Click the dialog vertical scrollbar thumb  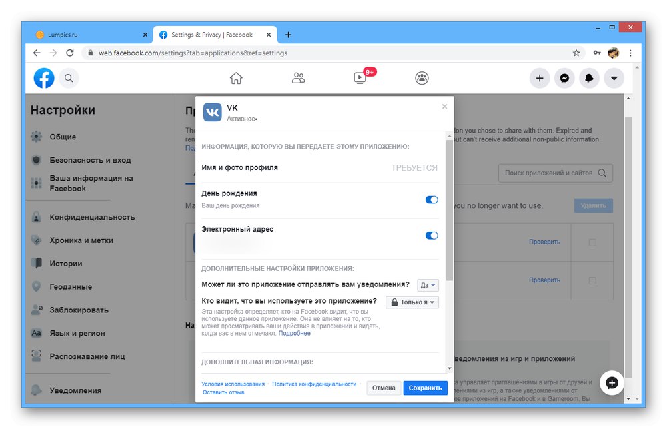coord(449,211)
